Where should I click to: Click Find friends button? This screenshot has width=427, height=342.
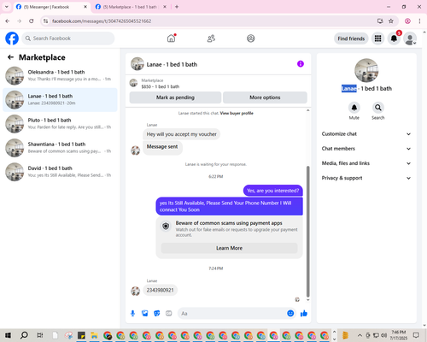coord(351,38)
